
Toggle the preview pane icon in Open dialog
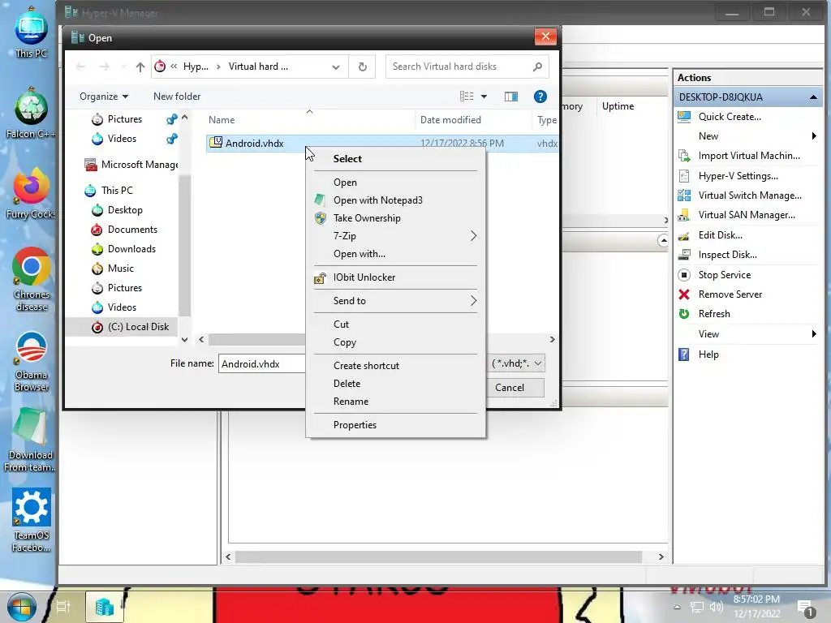[511, 97]
